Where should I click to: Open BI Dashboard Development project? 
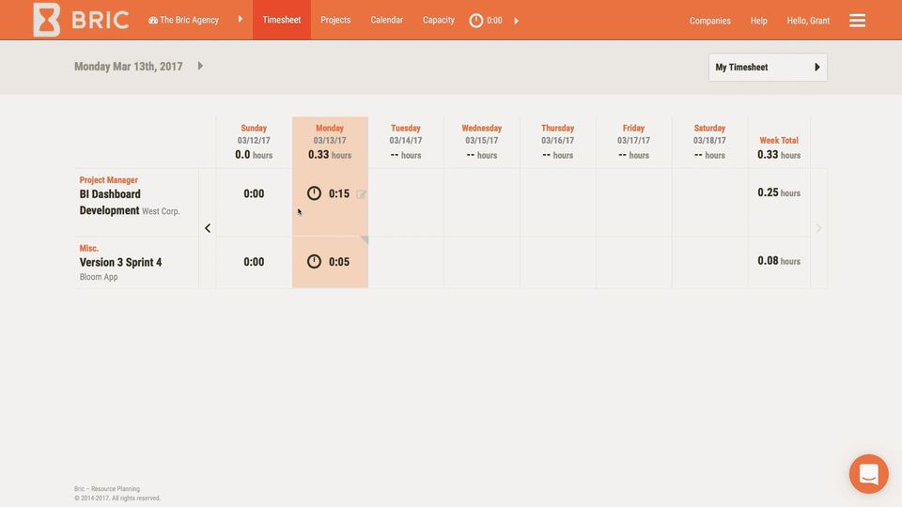pyautogui.click(x=110, y=202)
